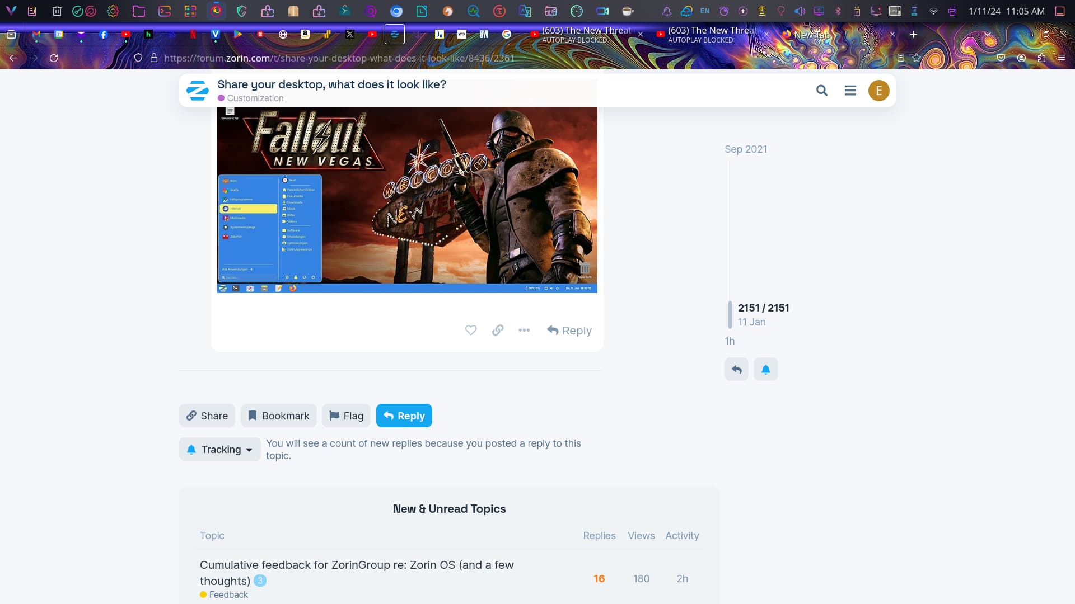Screen dimensions: 1075x604
Task: Open the extensions puzzle icon
Action: (x=1041, y=58)
